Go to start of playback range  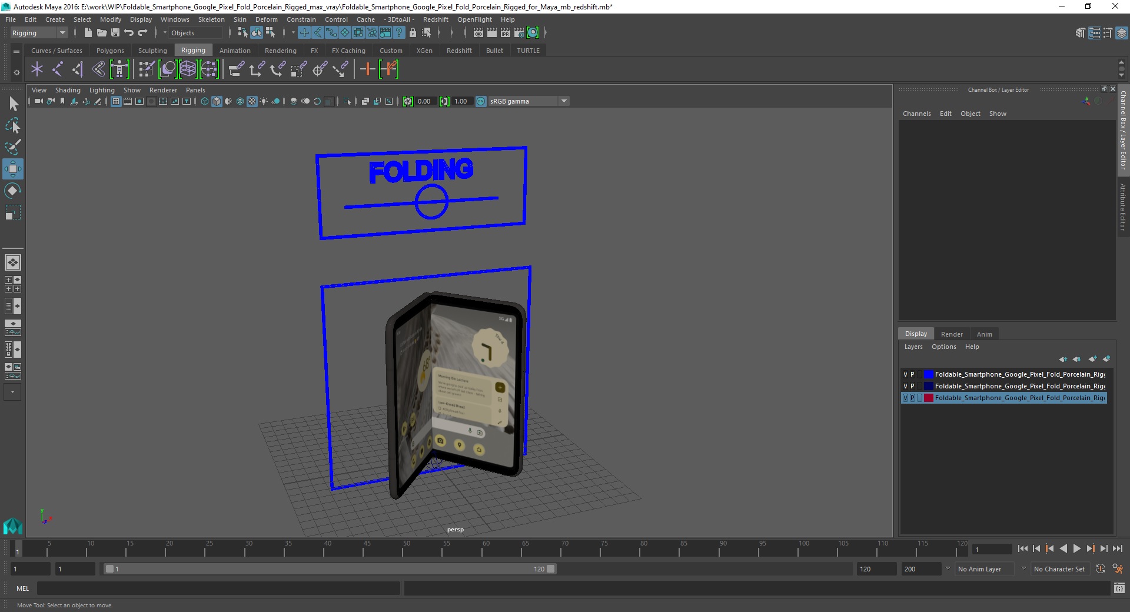[1022, 548]
